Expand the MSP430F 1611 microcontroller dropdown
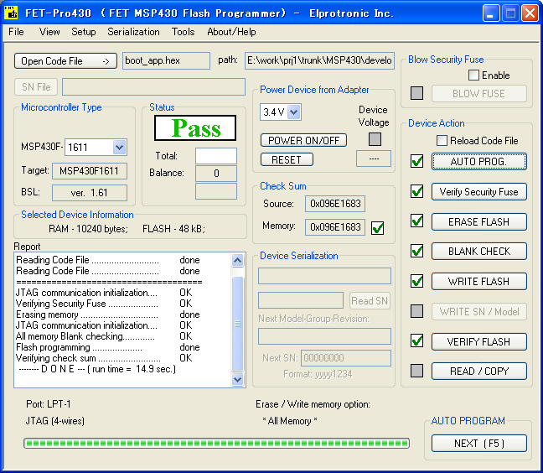The width and height of the screenshot is (543, 473). (x=119, y=148)
